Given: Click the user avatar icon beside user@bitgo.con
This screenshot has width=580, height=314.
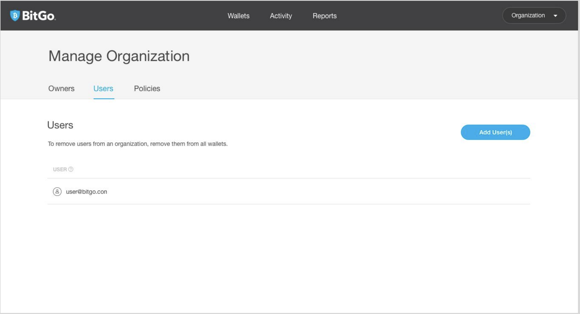Looking at the screenshot, I should pyautogui.click(x=57, y=192).
